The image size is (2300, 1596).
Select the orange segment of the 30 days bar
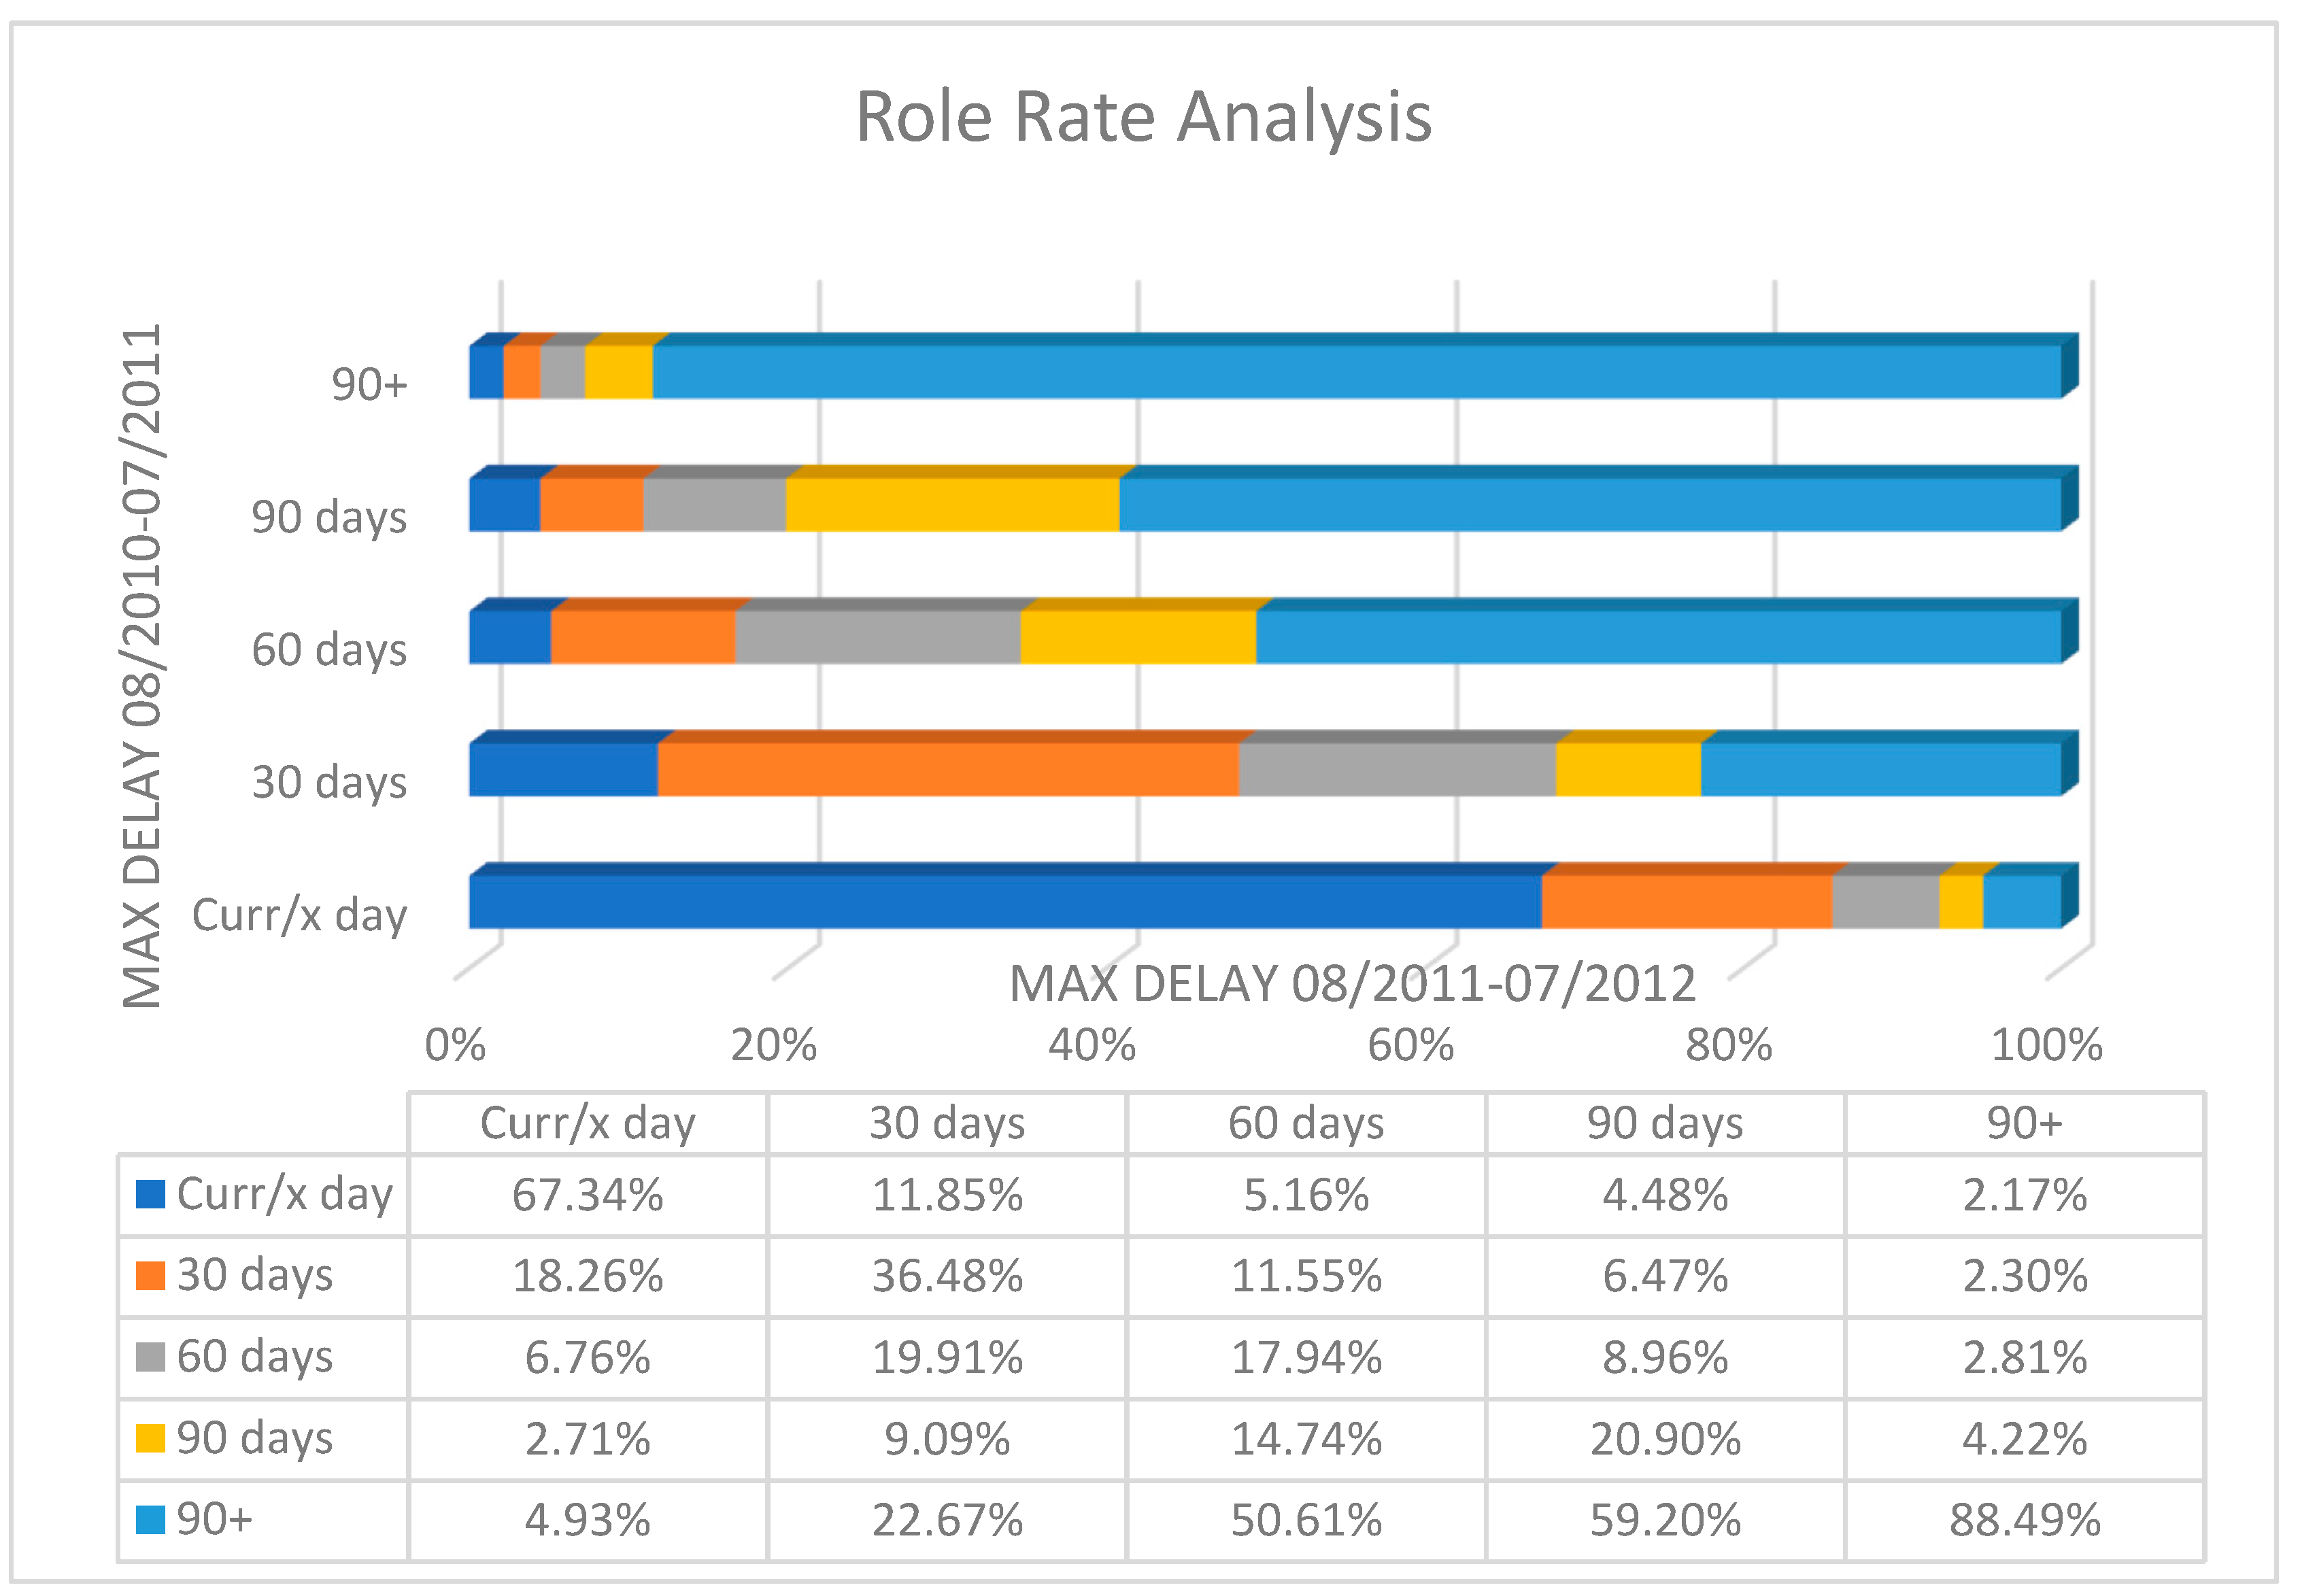pos(947,769)
